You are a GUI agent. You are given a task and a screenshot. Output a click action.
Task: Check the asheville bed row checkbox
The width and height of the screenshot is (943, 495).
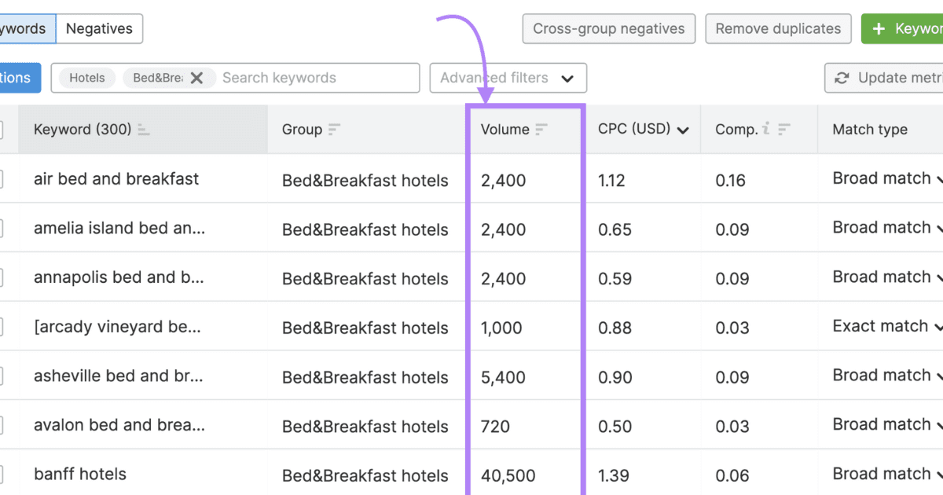point(0,376)
